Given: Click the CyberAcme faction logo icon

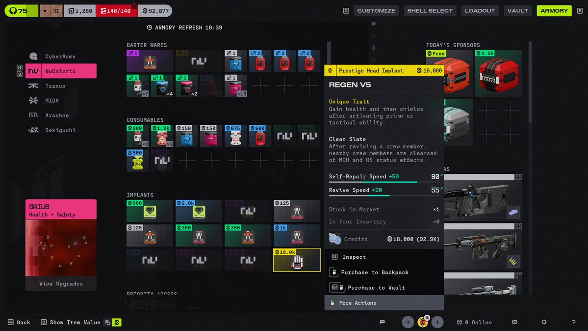Looking at the screenshot, I should coord(33,56).
